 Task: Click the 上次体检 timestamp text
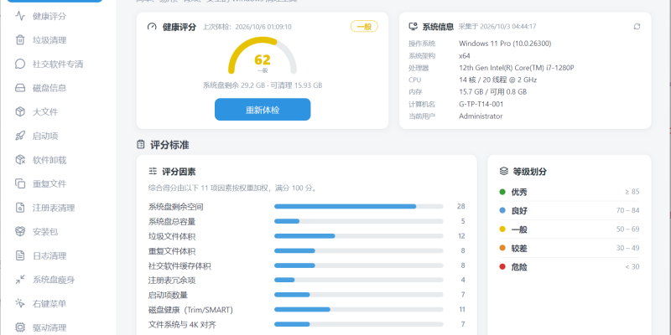coord(247,27)
